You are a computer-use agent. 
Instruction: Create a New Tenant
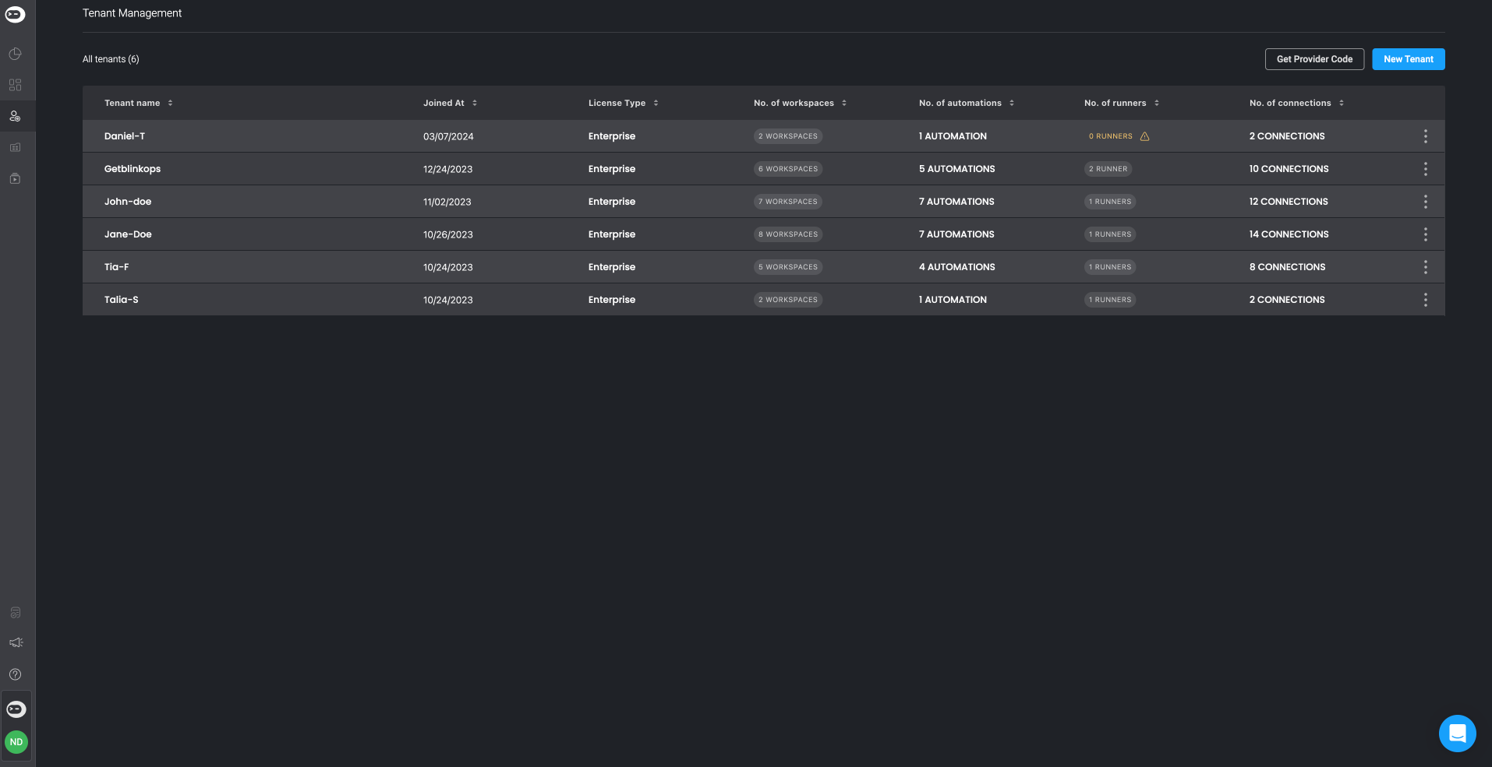1408,59
